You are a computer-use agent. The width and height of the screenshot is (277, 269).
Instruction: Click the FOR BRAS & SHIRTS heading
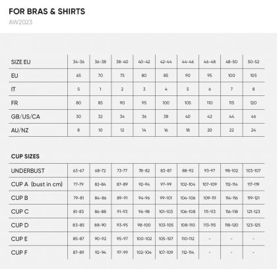pos(47,11)
